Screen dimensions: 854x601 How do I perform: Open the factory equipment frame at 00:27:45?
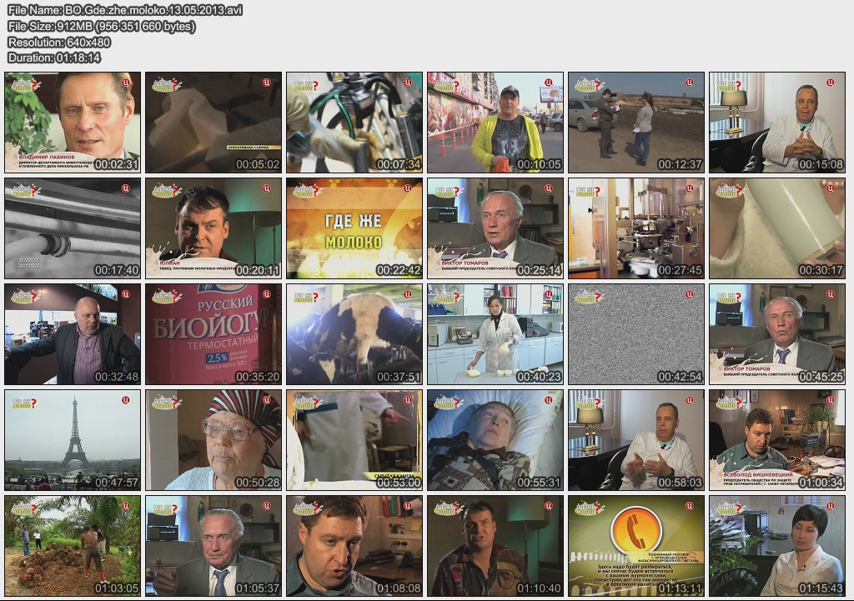click(x=636, y=228)
